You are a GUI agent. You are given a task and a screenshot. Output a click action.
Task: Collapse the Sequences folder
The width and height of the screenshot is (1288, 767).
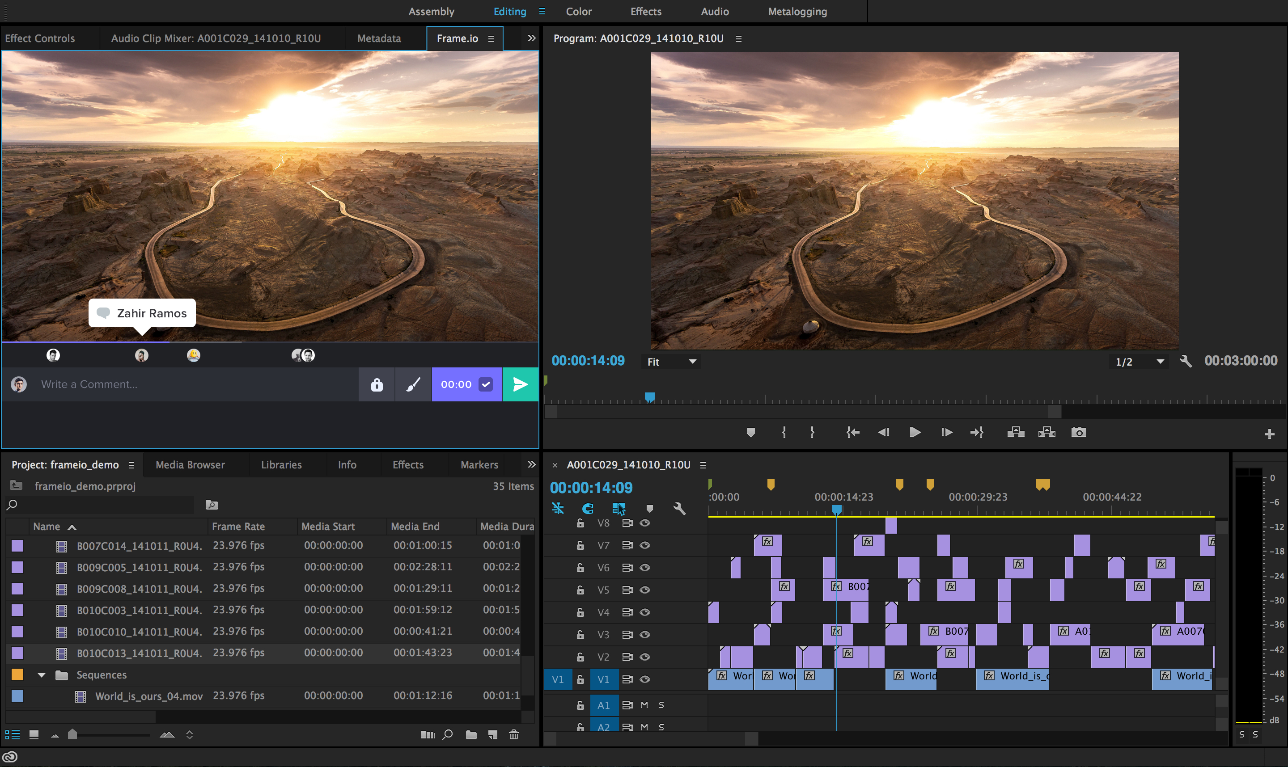41,674
